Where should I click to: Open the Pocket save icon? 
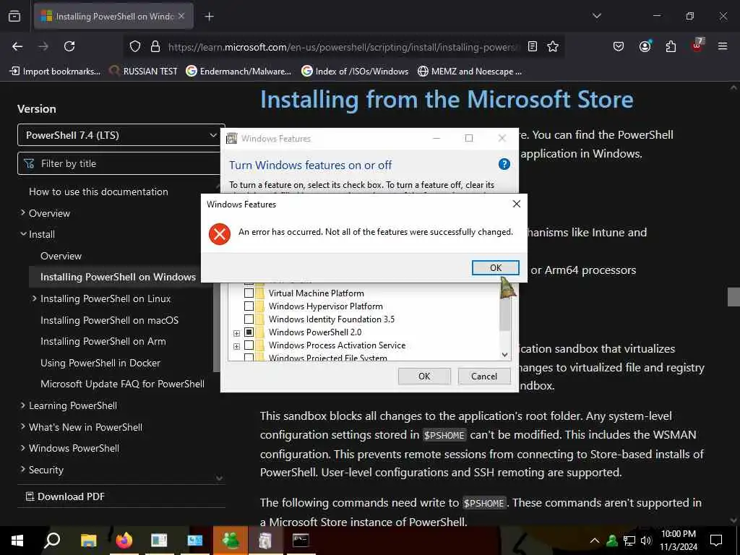(619, 46)
